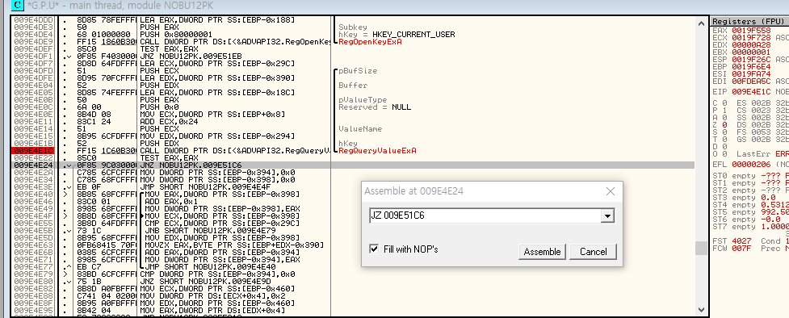Select EIP register value 009E4E1C
789x318 pixels.
[751, 92]
